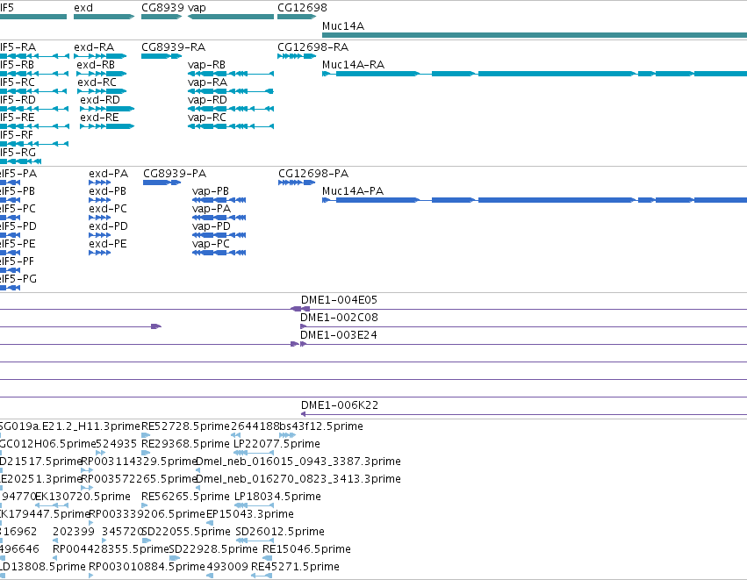Select the SD26012.5prime EST label
This screenshot has height=580, width=747.
pos(280,532)
